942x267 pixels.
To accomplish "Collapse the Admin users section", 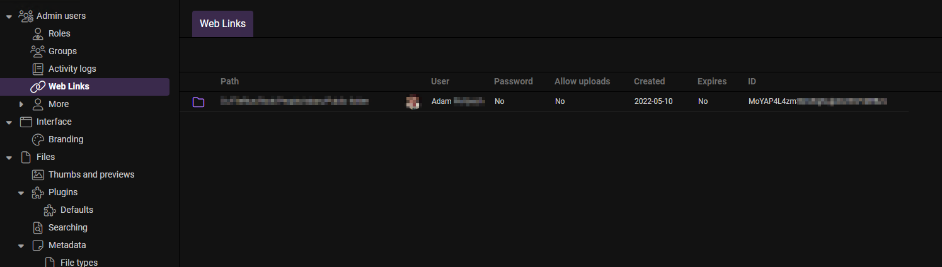I will pos(9,16).
